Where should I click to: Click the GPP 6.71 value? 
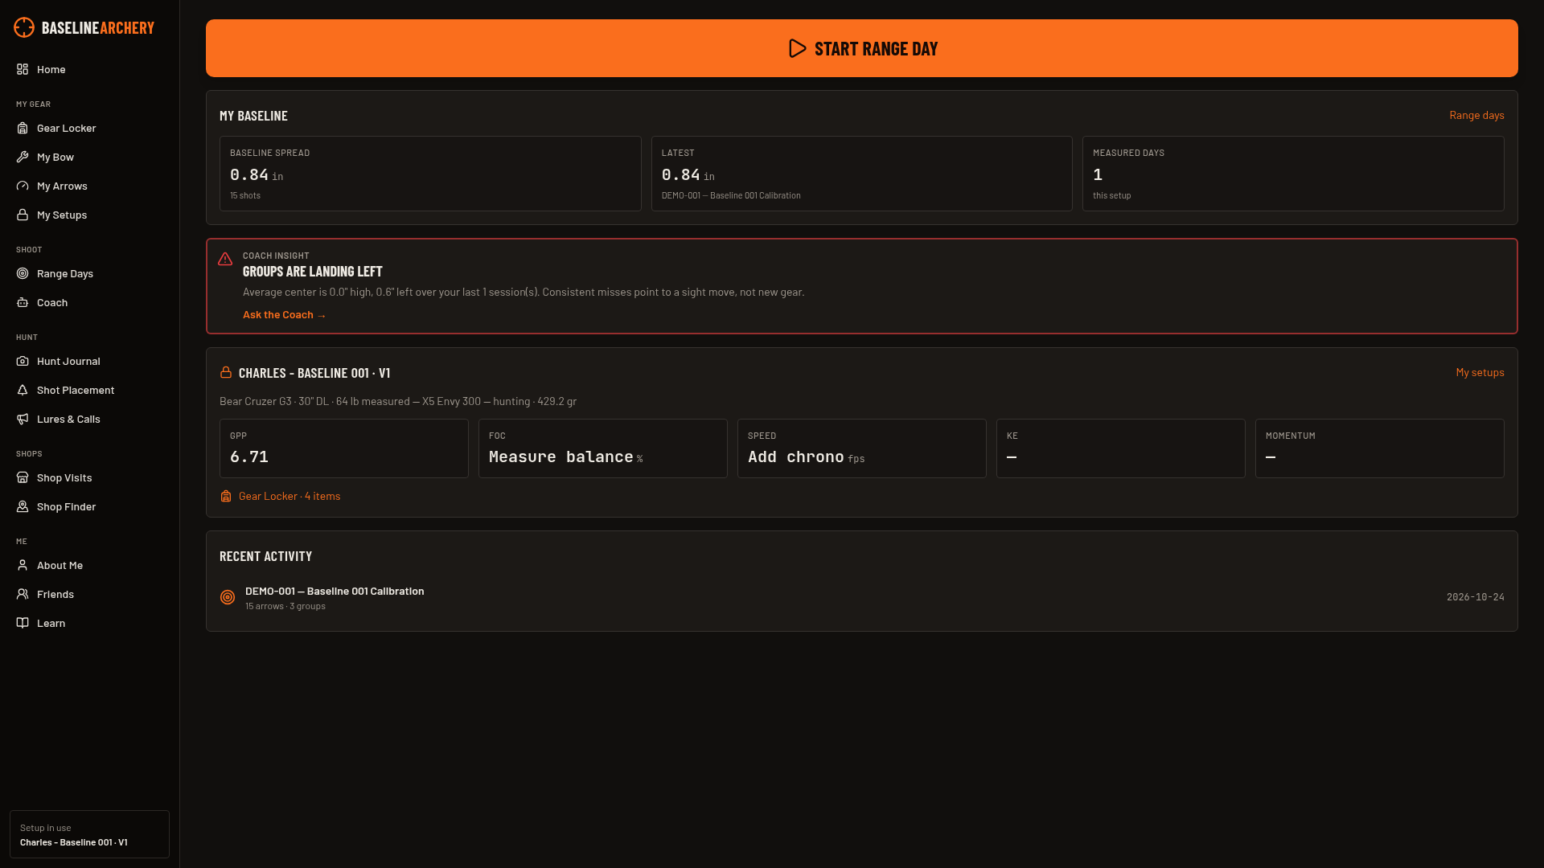[x=249, y=457]
